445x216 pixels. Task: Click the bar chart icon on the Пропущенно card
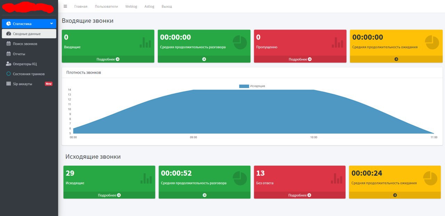click(337, 42)
